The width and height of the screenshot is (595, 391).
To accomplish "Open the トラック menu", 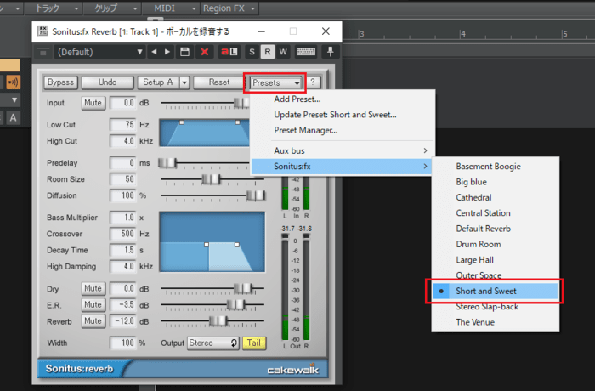I will (x=53, y=8).
